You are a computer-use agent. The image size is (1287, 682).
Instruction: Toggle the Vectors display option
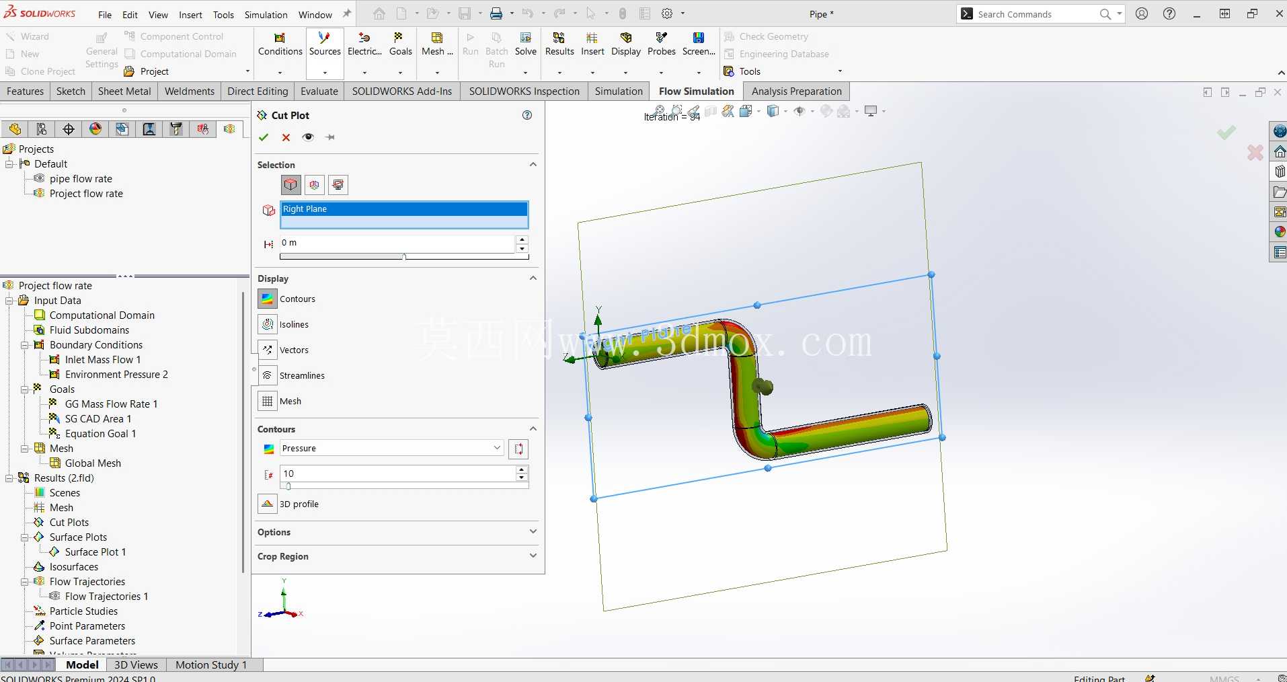tap(267, 350)
